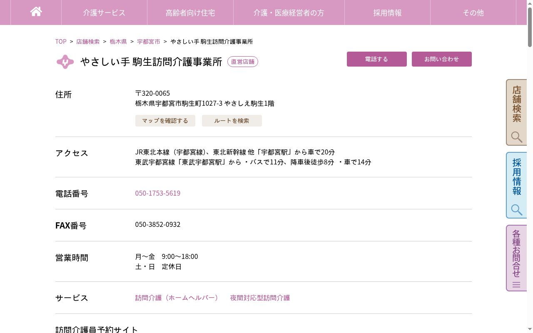Click postal code 〒320-0065 text

pos(152,93)
